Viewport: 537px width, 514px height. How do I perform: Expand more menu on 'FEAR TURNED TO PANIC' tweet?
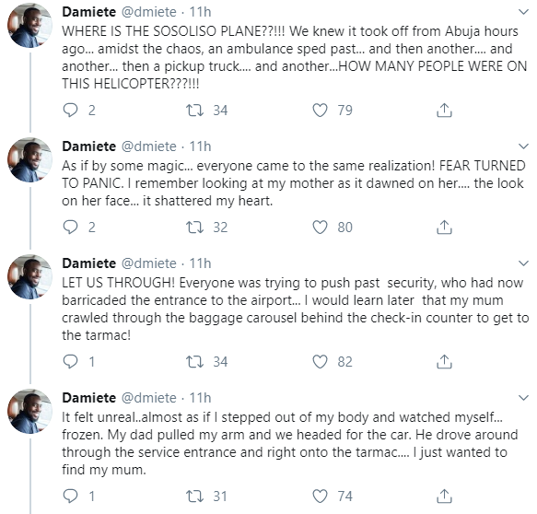[523, 146]
